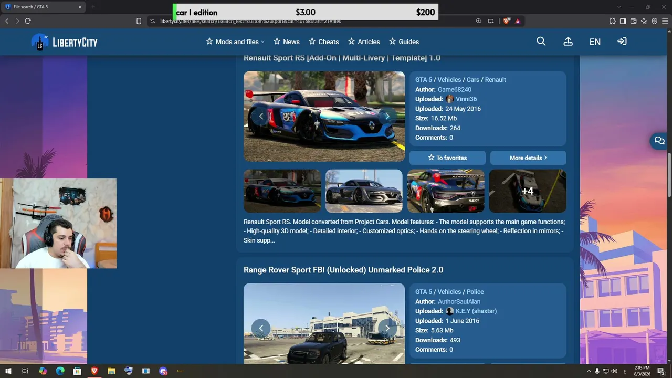Open Copilot from the taskbar
The image size is (672, 378).
point(43,371)
